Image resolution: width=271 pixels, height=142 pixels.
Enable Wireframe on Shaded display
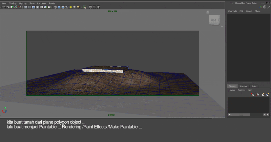click(x=63, y=7)
